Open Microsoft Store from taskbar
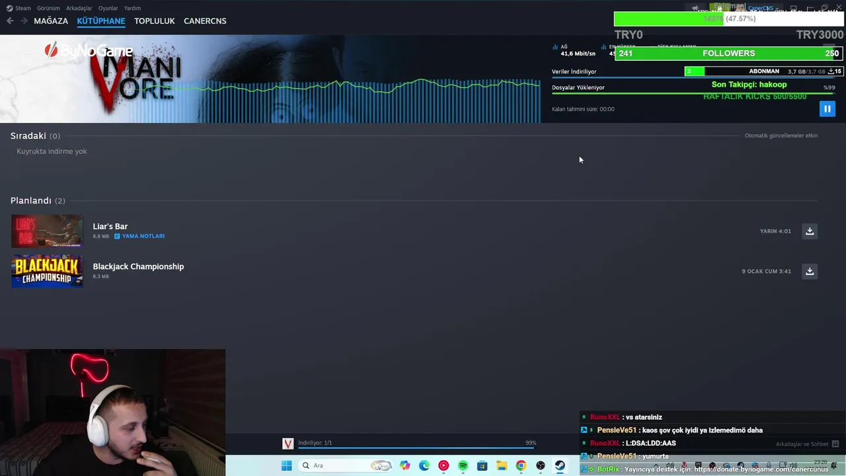This screenshot has height=476, width=846. 482,465
